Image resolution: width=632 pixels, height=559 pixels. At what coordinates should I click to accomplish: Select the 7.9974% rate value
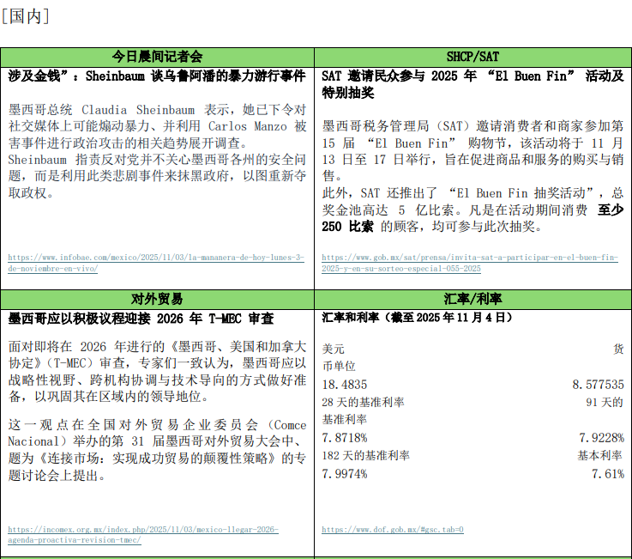(x=345, y=474)
